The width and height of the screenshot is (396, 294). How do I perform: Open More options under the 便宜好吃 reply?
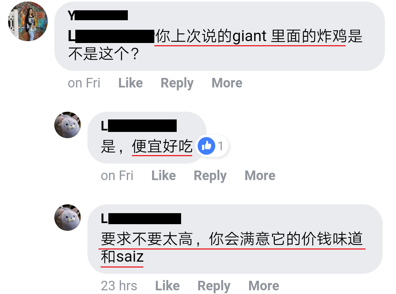260,176
